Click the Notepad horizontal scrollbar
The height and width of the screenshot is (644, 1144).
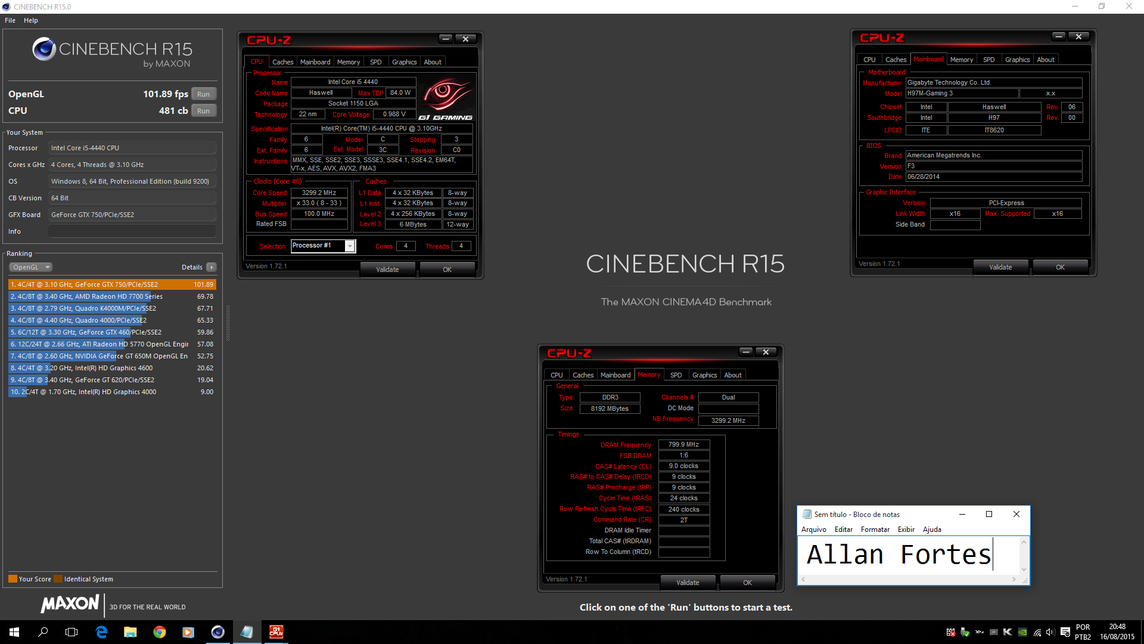pyautogui.click(x=909, y=579)
